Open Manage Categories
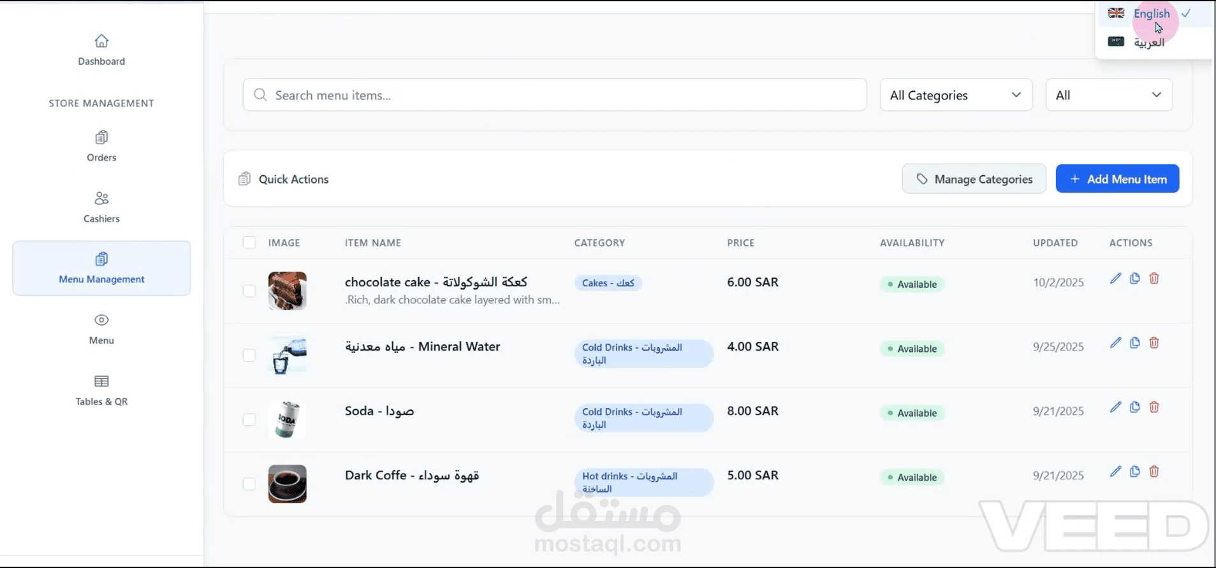This screenshot has width=1216, height=568. (974, 179)
